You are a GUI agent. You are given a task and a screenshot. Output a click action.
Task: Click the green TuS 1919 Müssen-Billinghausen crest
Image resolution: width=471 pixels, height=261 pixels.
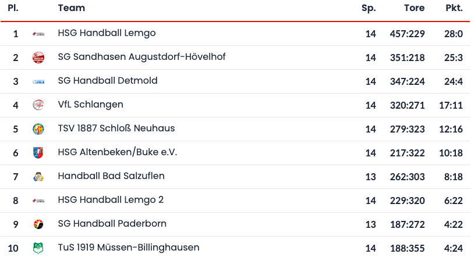pos(38,248)
